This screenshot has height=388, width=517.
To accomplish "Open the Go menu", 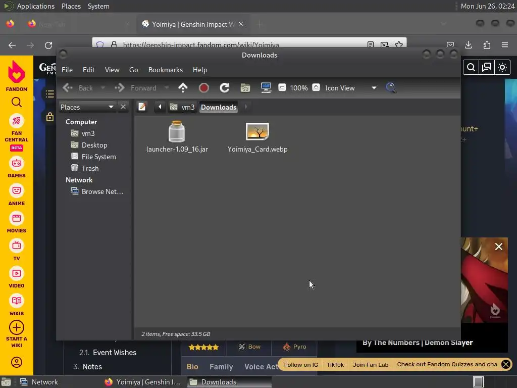I will [133, 70].
